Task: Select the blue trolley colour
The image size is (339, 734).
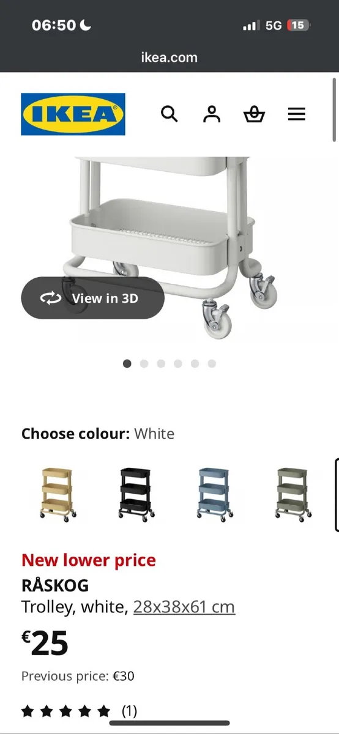Action: 214,494
